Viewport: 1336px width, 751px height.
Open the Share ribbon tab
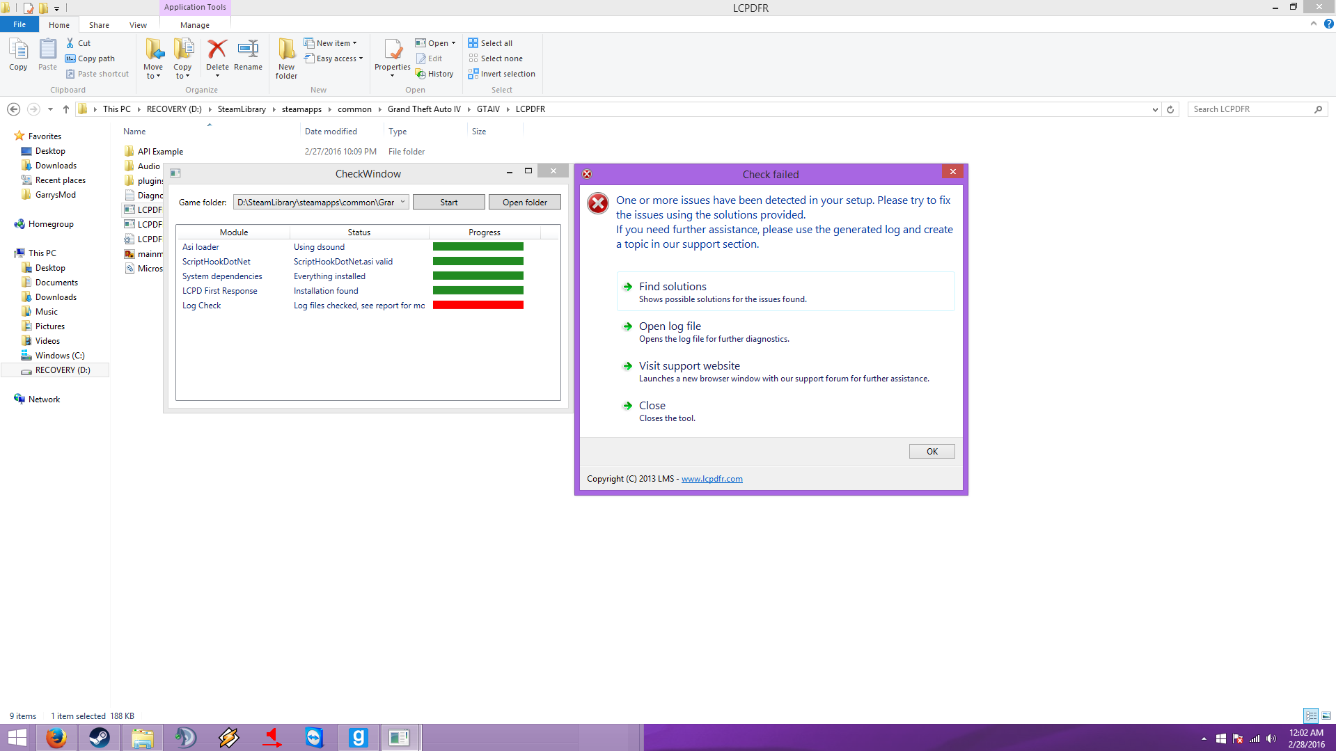click(x=99, y=25)
